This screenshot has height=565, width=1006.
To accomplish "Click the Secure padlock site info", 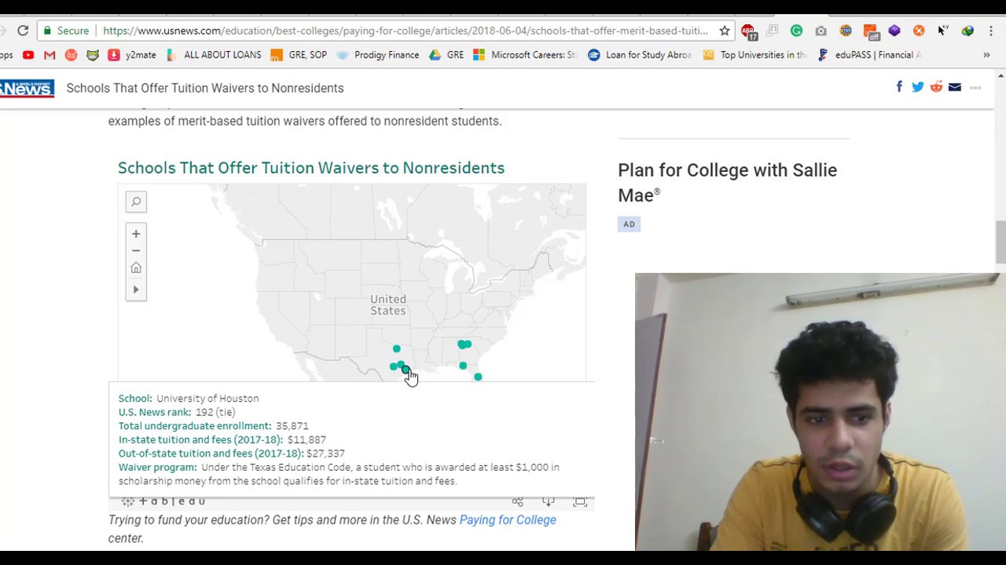I will tap(66, 31).
